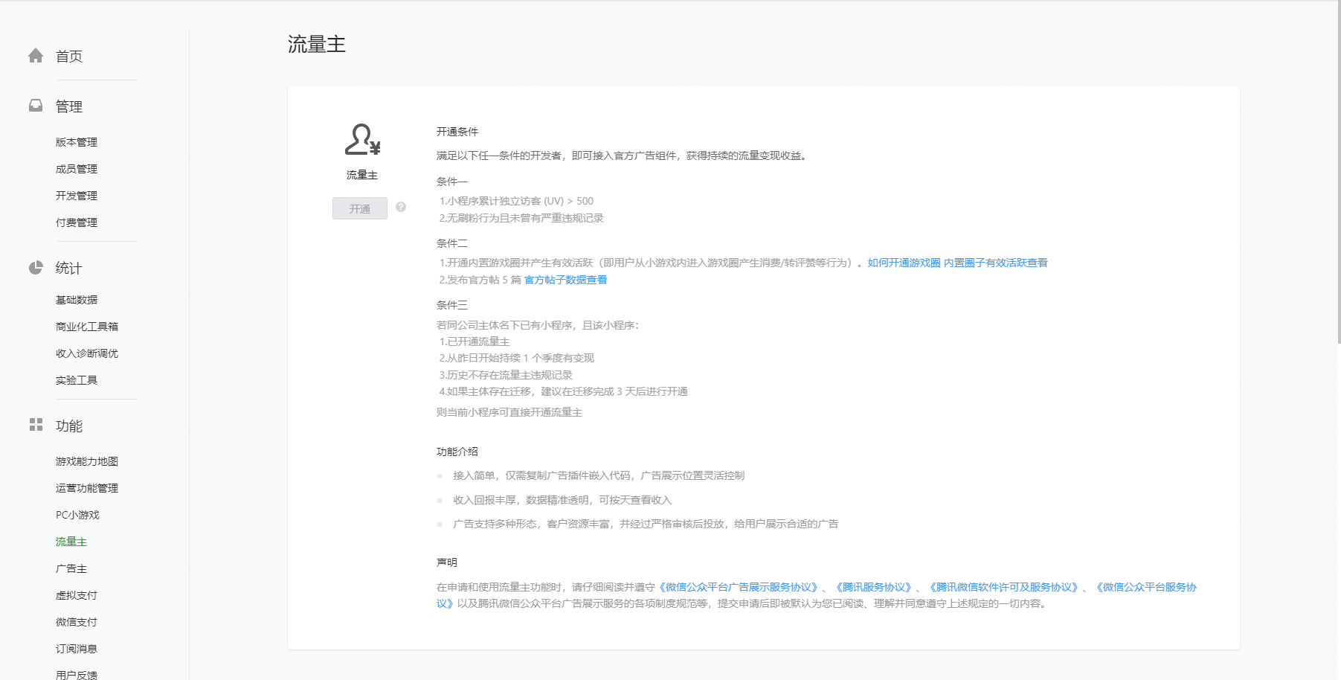Go to 游戏能力地图 menu item
The width and height of the screenshot is (1341, 680).
tap(87, 461)
